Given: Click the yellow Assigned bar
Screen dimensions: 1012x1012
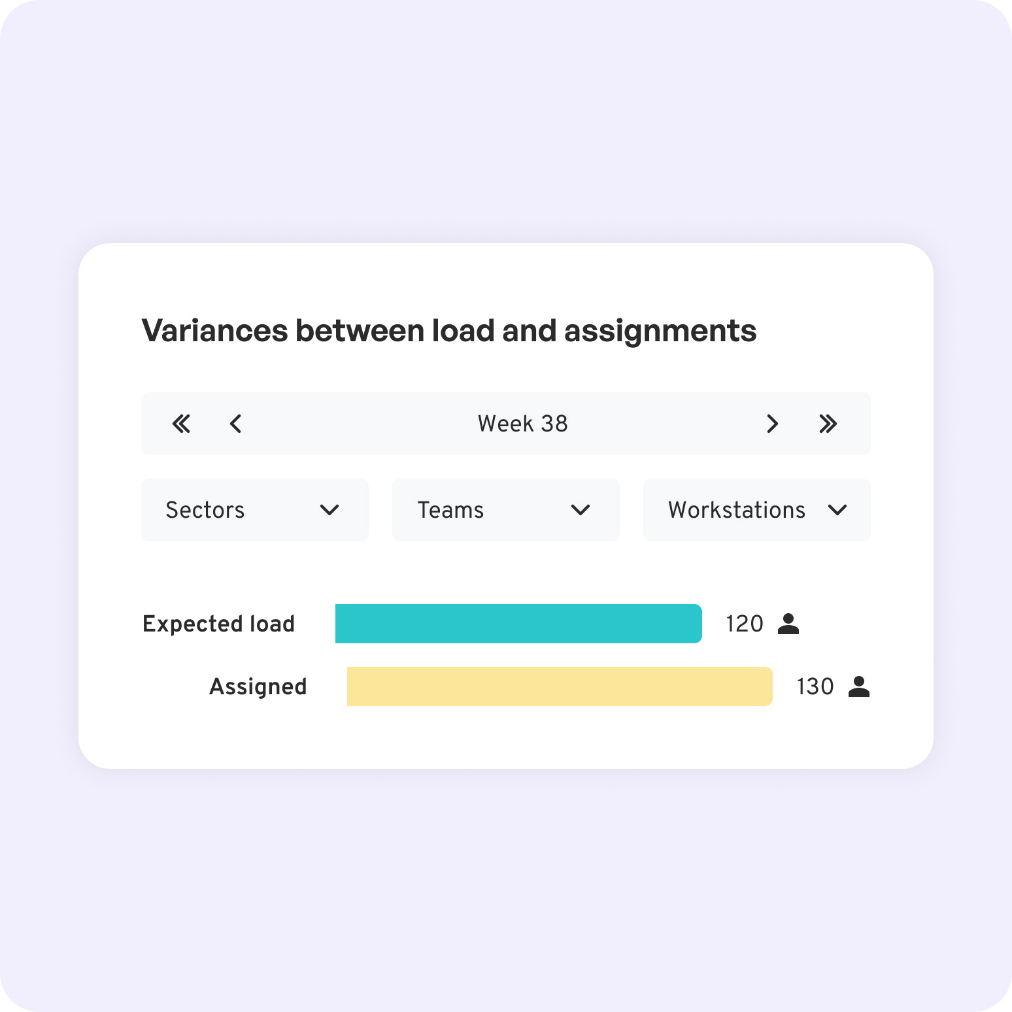Looking at the screenshot, I should (x=560, y=686).
